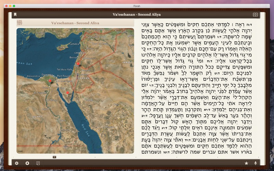Click the EGYPT country label on map
The image size is (274, 171).
(37, 117)
